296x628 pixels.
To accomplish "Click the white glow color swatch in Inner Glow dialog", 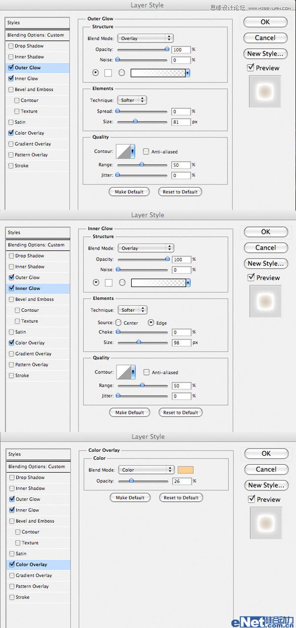I will (109, 283).
